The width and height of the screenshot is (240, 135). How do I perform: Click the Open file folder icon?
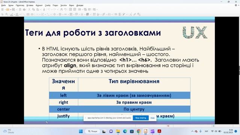click(x=7, y=9)
